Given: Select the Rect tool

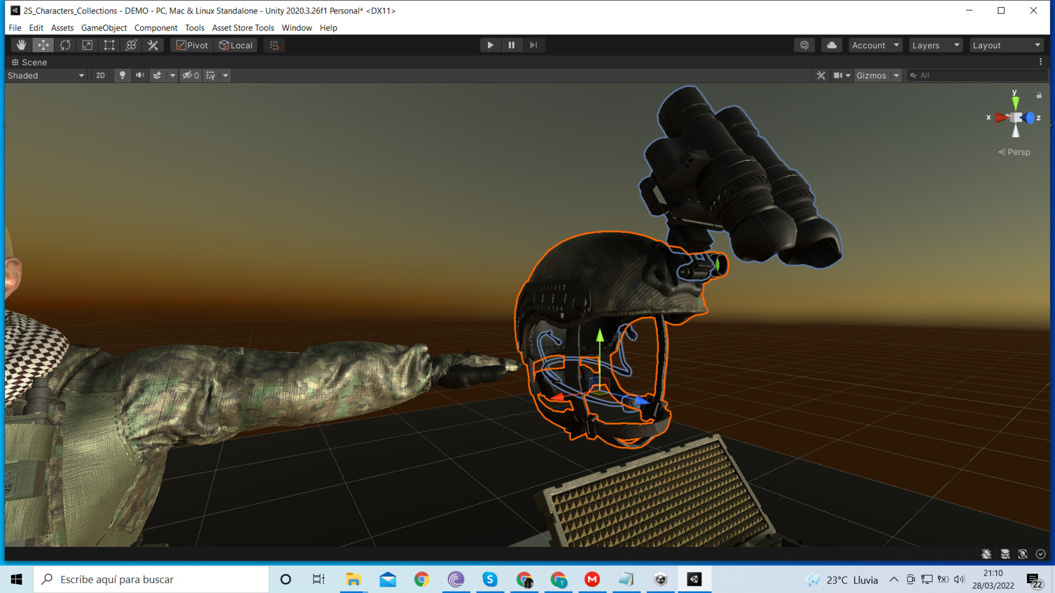Looking at the screenshot, I should click(x=109, y=45).
